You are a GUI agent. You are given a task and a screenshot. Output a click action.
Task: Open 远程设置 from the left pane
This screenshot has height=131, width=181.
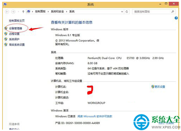click(x=14, y=34)
